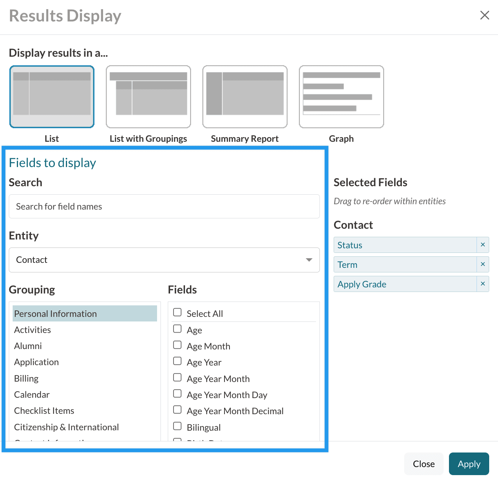Tick the Bilingual field checkbox
The height and width of the screenshot is (482, 498).
[x=177, y=426]
